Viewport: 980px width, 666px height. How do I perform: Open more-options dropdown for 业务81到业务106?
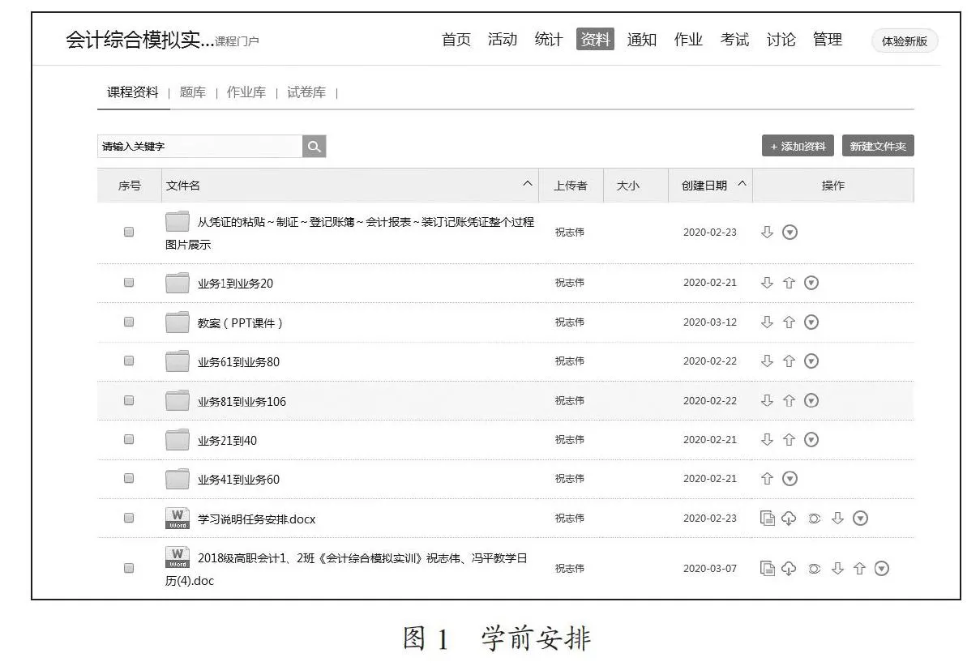(x=811, y=400)
